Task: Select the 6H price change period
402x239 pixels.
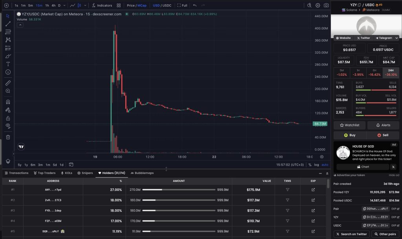Action: (x=375, y=73)
